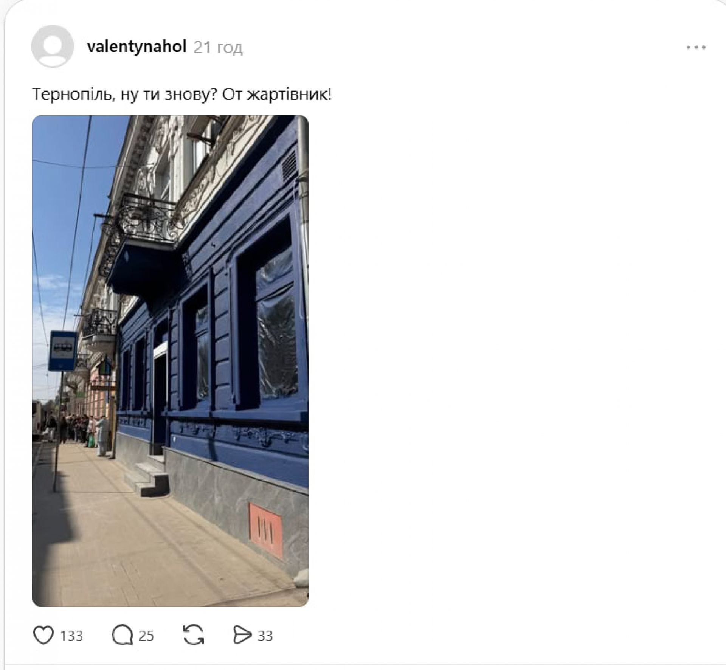Select the post text about Тернопіль
This screenshot has width=726, height=670.
182,94
